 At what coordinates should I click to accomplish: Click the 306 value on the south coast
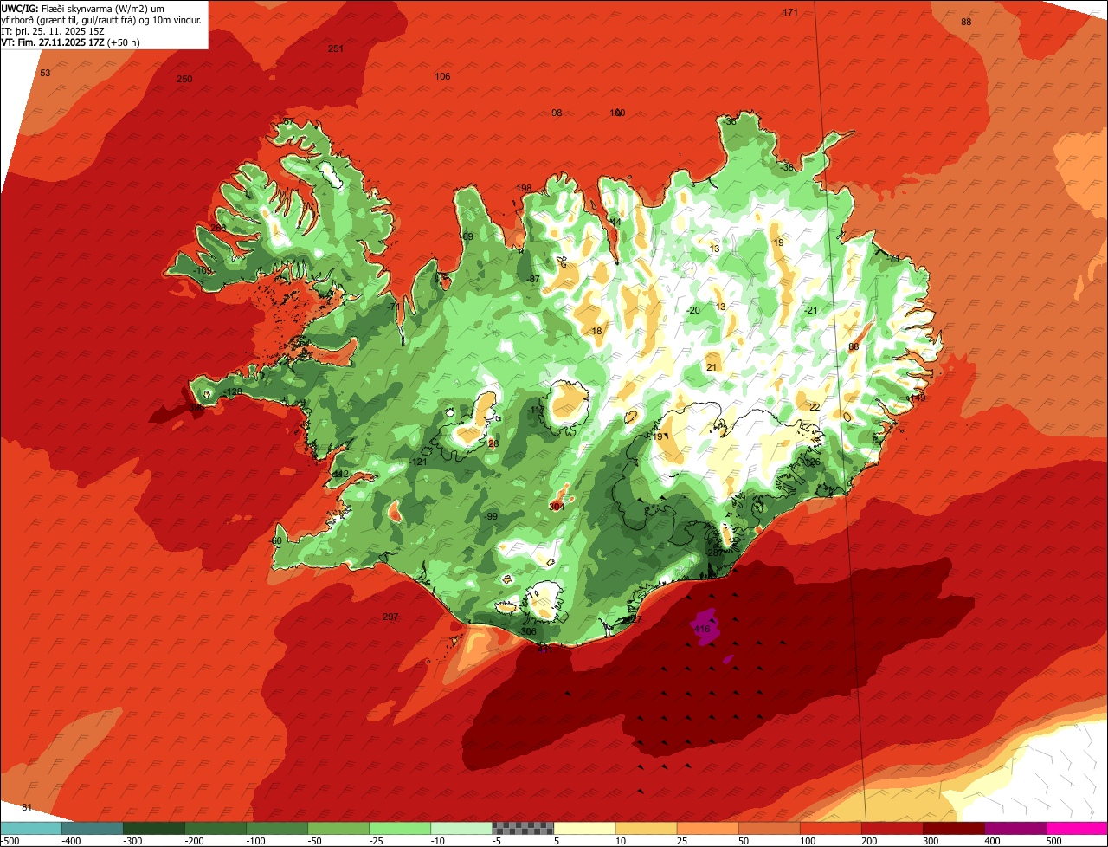[x=529, y=631]
